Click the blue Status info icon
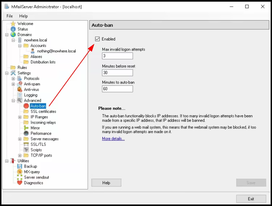Image resolution: width=272 pixels, height=206 pixels. pos(13,29)
